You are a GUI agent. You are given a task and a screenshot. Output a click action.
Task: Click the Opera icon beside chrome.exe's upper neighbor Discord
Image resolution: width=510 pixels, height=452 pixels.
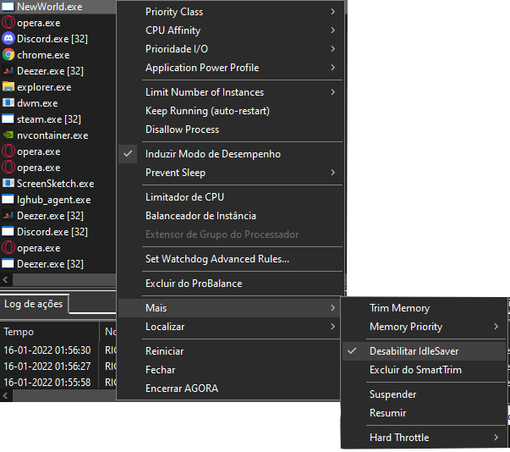(8, 23)
